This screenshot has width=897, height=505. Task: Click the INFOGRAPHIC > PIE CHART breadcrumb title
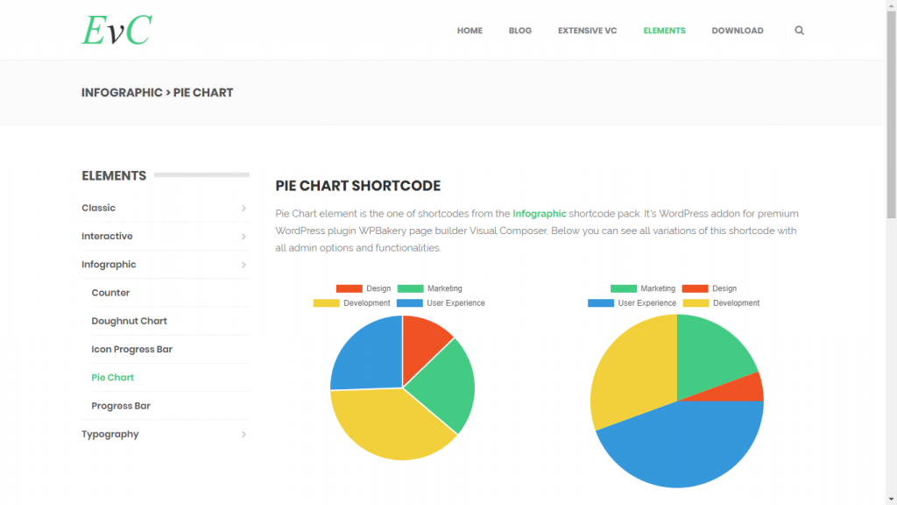coord(158,93)
